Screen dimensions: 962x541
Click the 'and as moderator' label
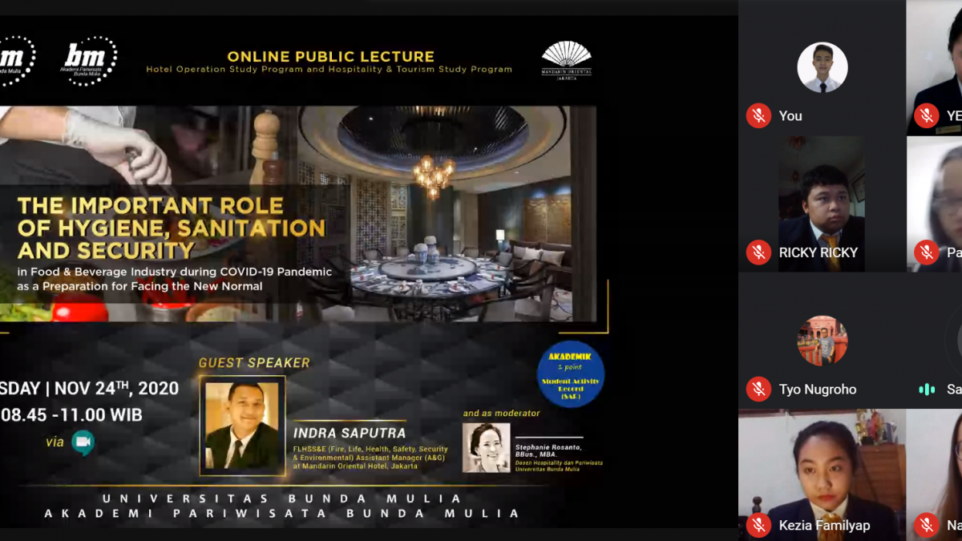coord(502,414)
